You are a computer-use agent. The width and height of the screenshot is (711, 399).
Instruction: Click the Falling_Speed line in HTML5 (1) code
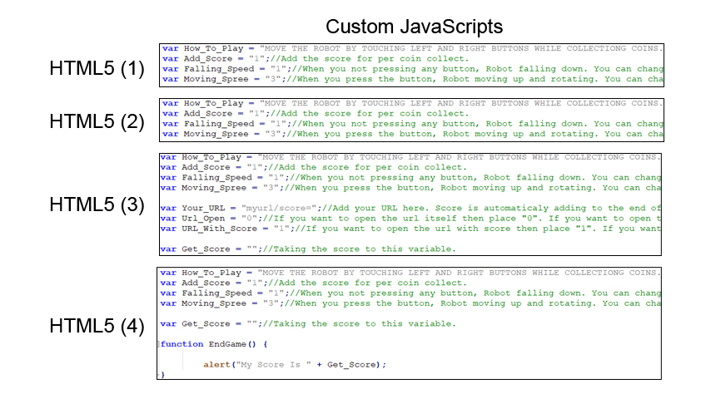point(413,69)
